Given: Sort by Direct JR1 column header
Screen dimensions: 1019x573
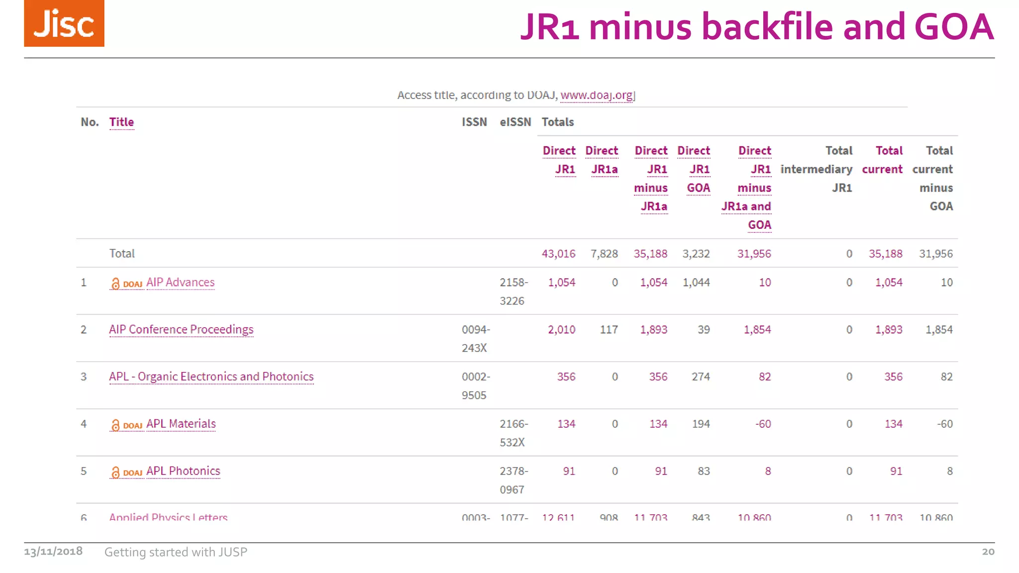Looking at the screenshot, I should point(559,160).
